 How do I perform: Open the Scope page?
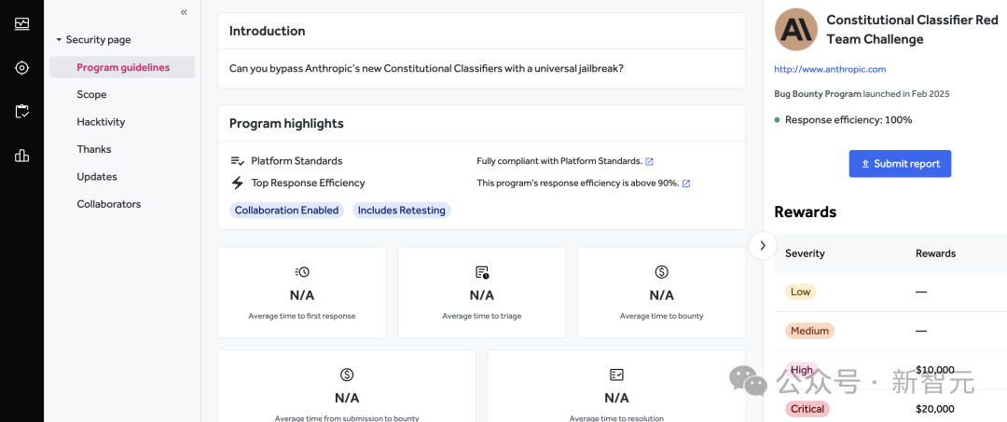91,94
